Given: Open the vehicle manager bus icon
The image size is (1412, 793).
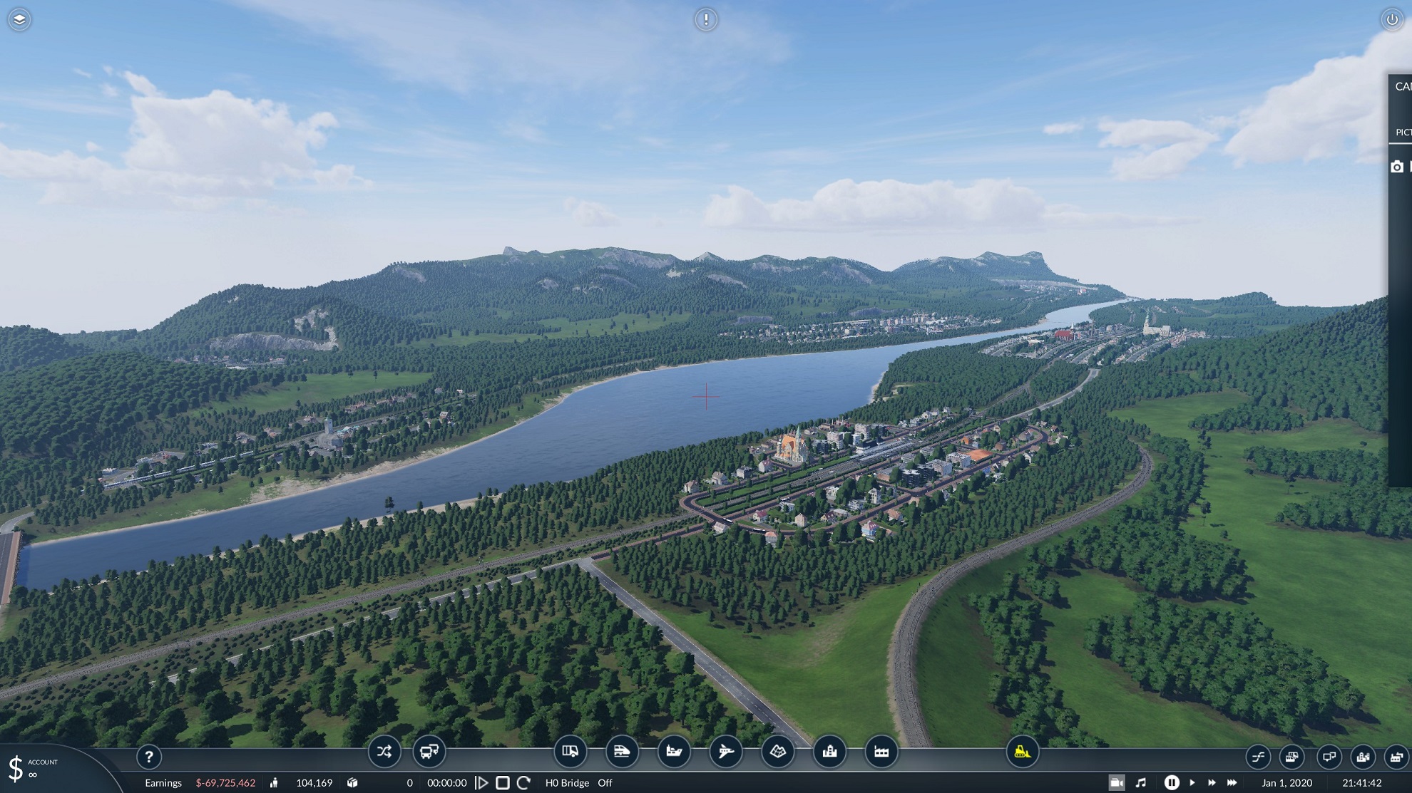Looking at the screenshot, I should (x=429, y=752).
